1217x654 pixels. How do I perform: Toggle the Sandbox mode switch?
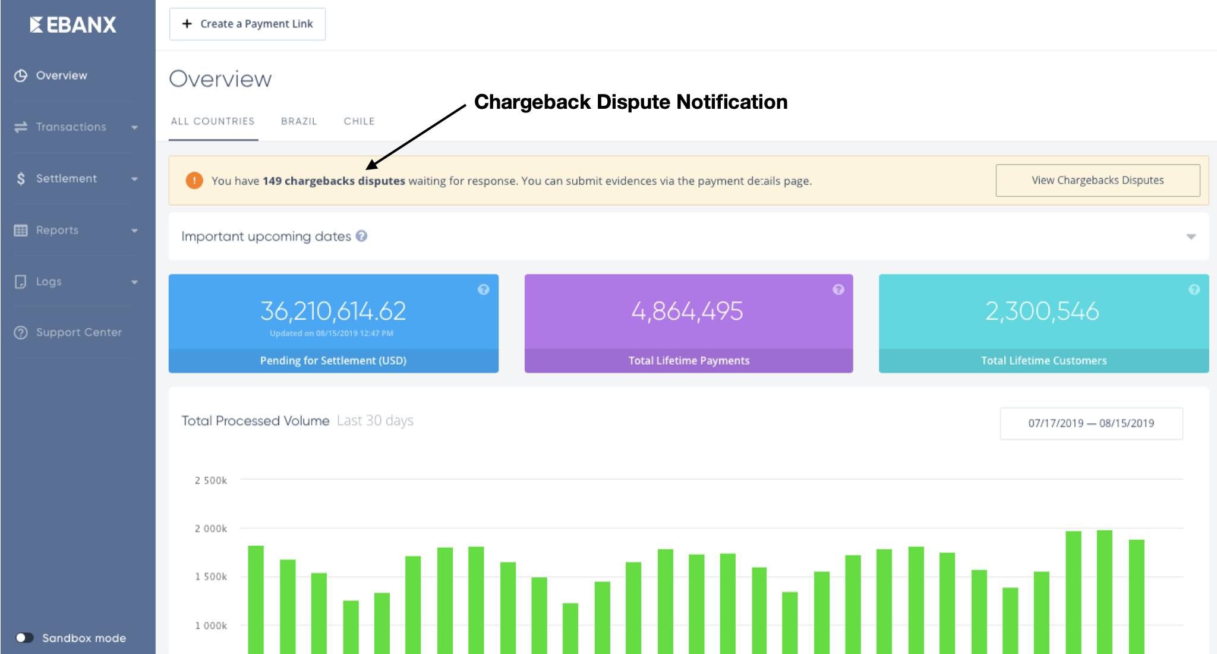click(24, 637)
